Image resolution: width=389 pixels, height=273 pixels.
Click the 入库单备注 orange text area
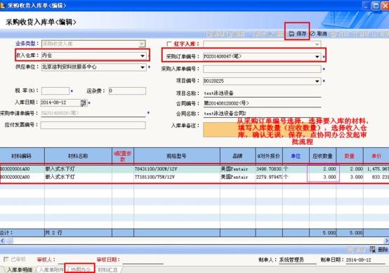[262, 130]
